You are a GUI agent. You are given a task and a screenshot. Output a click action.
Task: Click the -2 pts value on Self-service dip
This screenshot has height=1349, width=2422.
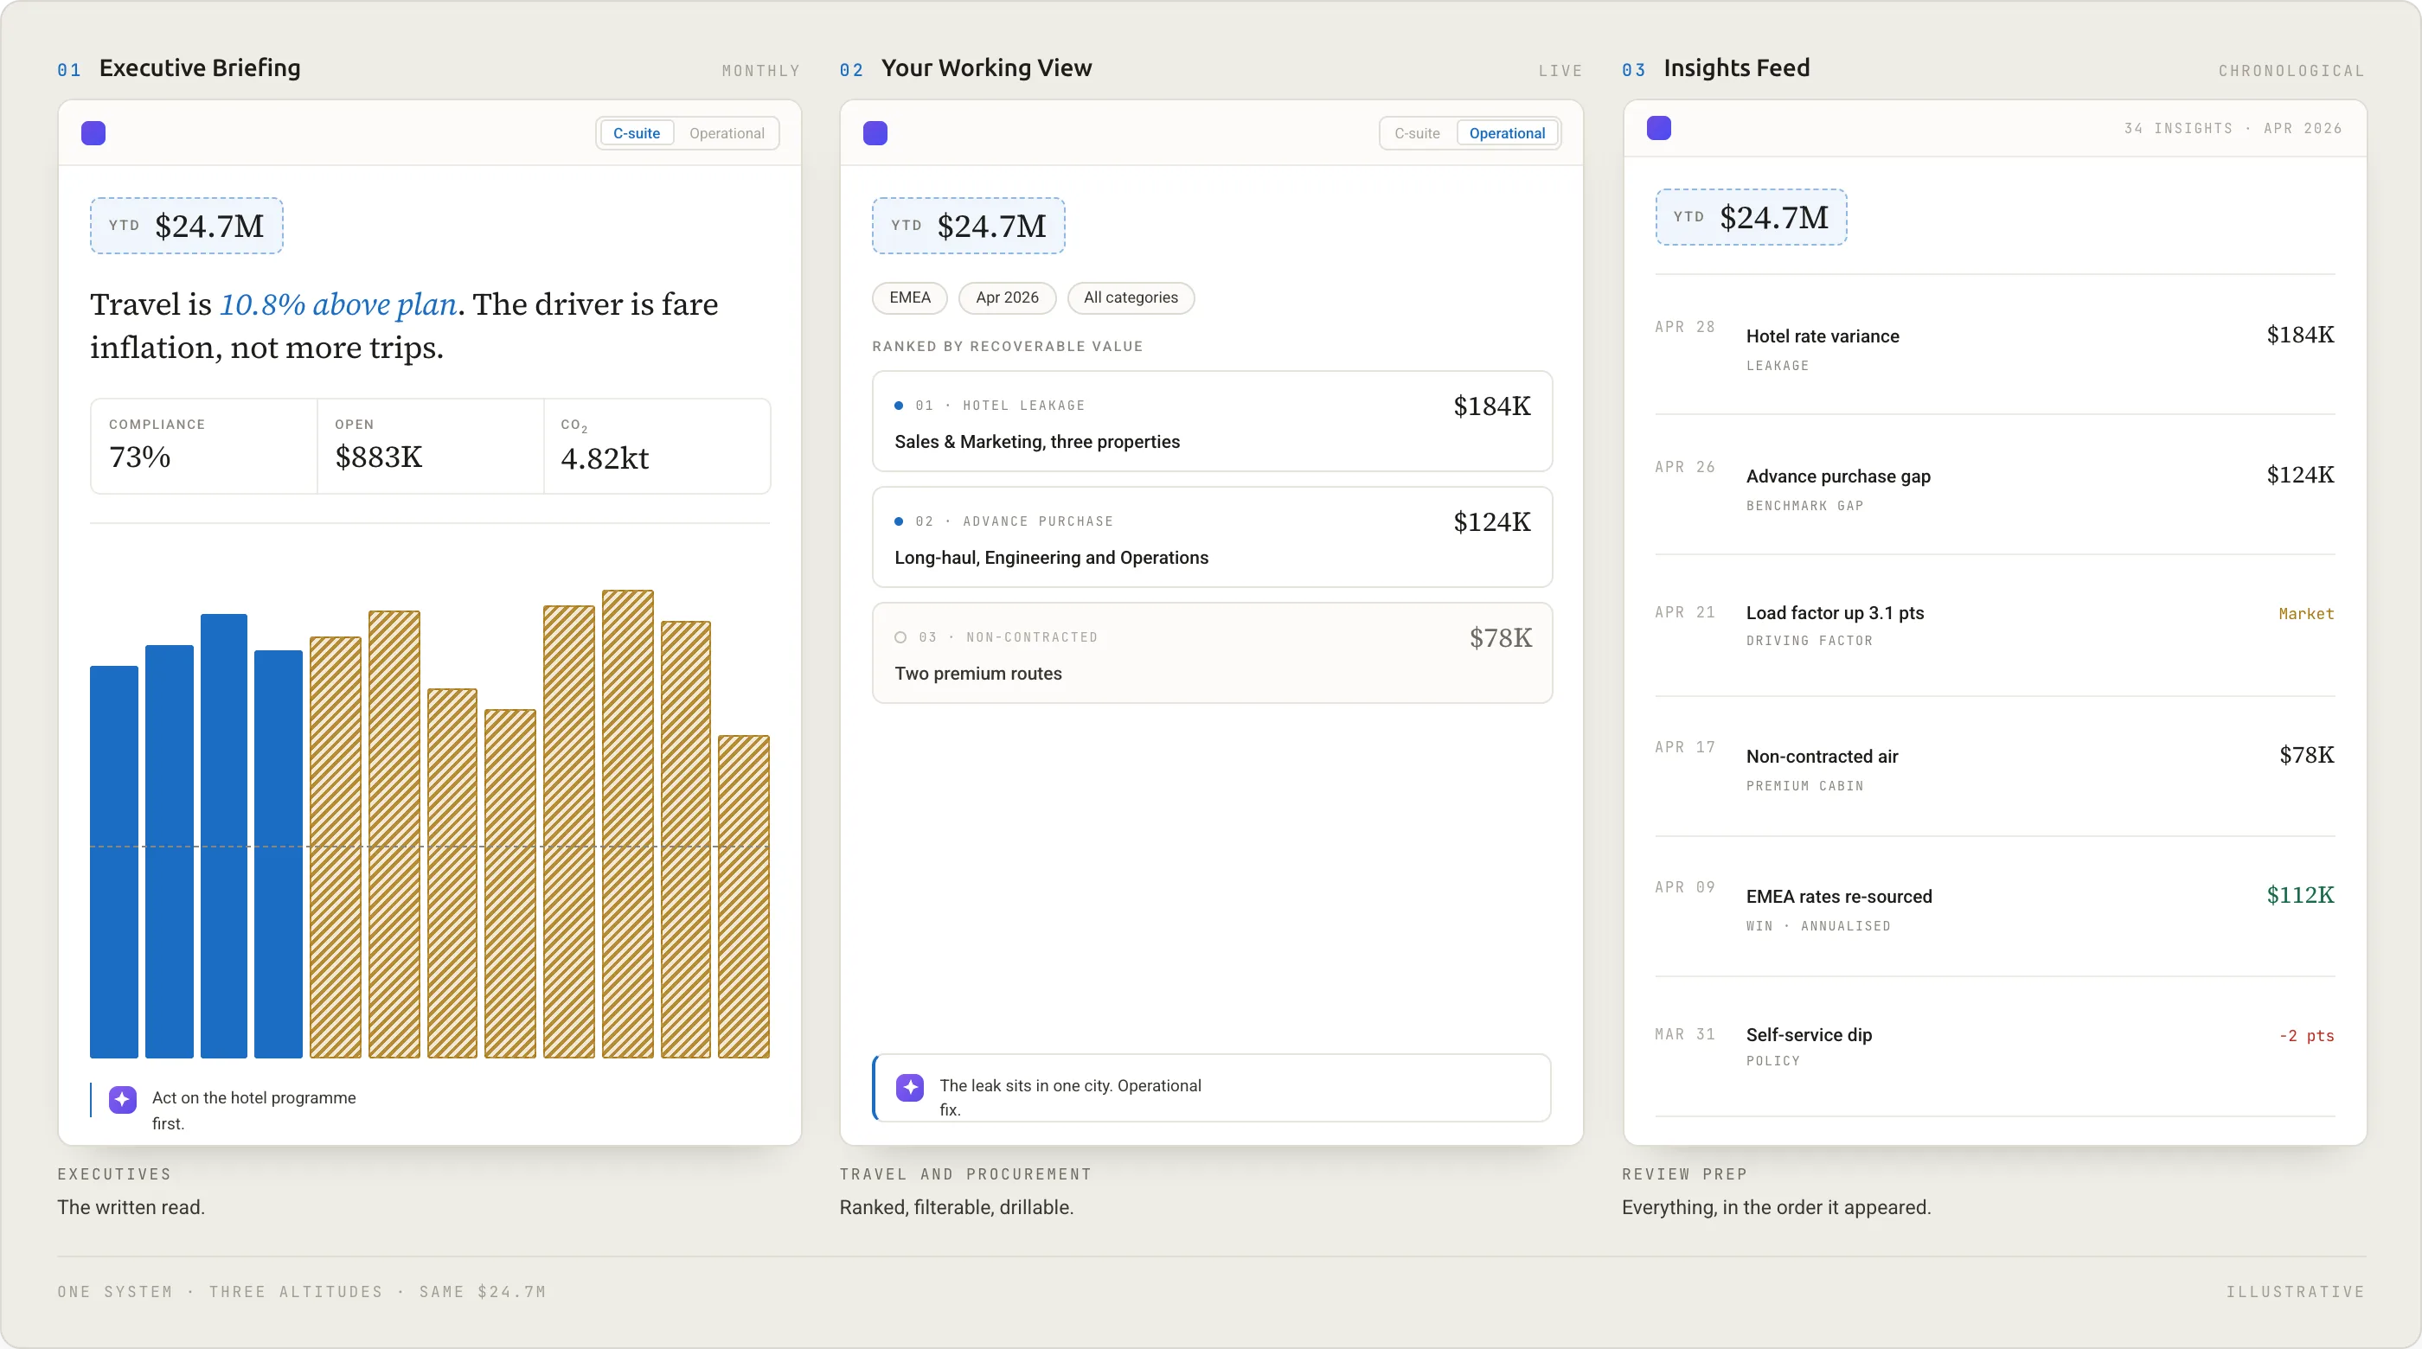point(2306,1036)
